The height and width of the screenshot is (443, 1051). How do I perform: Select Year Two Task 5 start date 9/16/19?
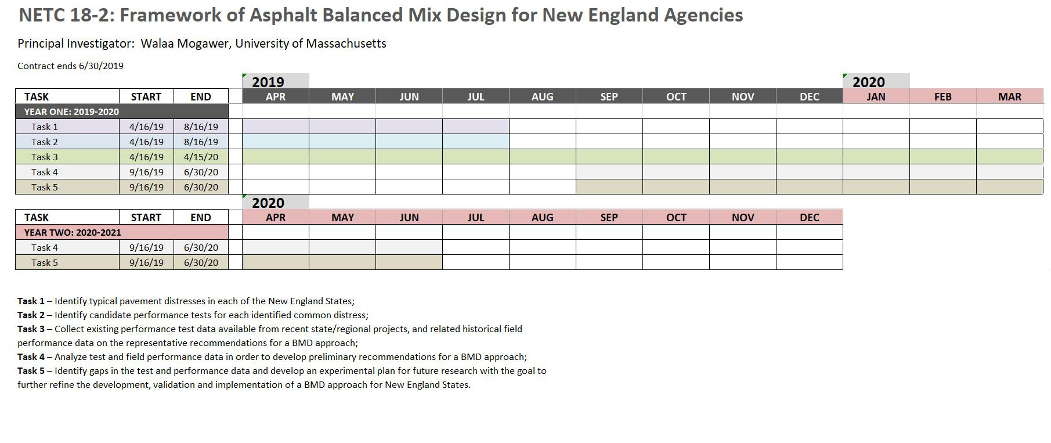pyautogui.click(x=146, y=262)
